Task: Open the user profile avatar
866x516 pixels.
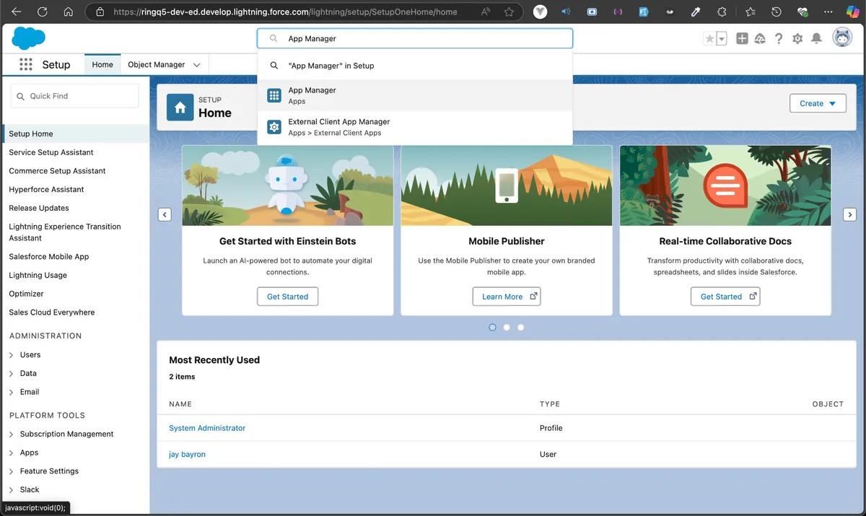Action: point(842,38)
